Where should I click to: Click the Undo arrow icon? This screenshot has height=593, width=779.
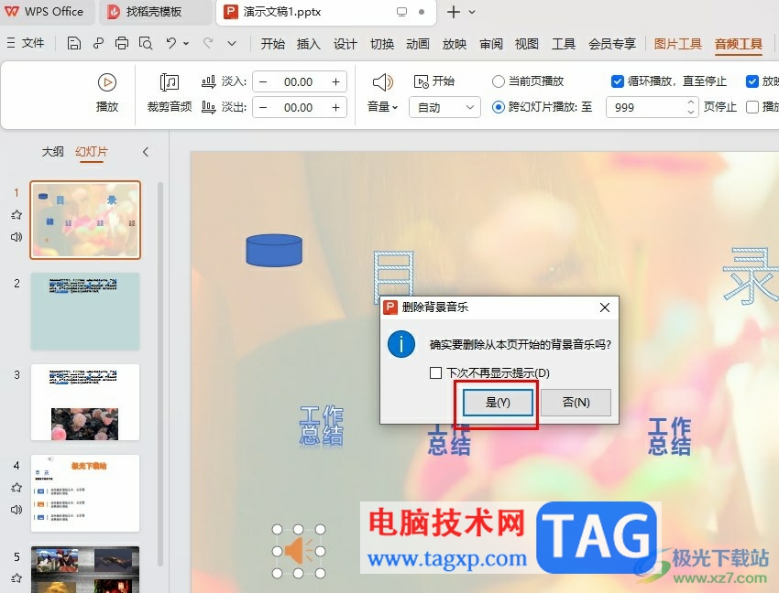170,44
